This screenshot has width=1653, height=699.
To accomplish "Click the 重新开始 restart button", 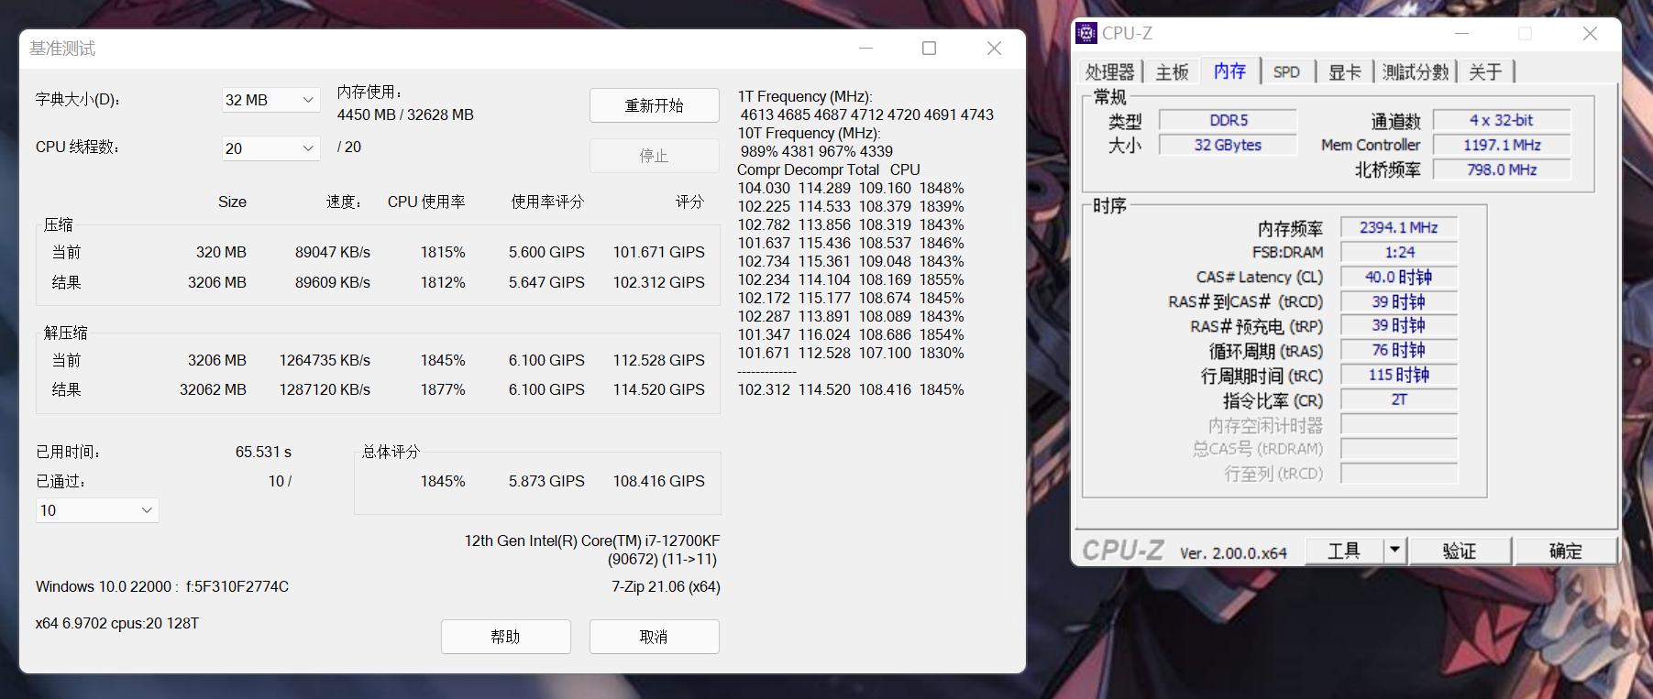I will [x=654, y=105].
